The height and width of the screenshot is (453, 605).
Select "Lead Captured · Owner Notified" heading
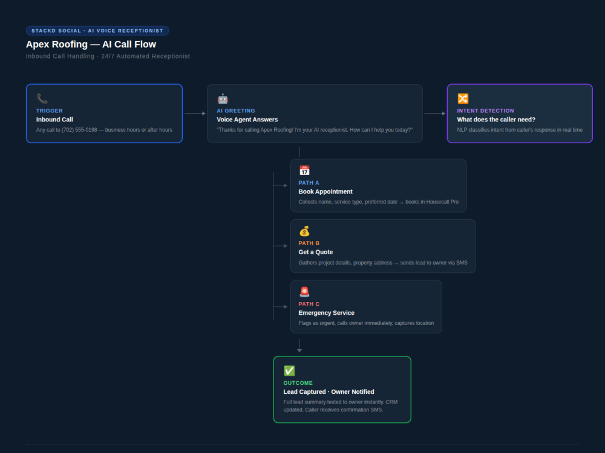(329, 392)
